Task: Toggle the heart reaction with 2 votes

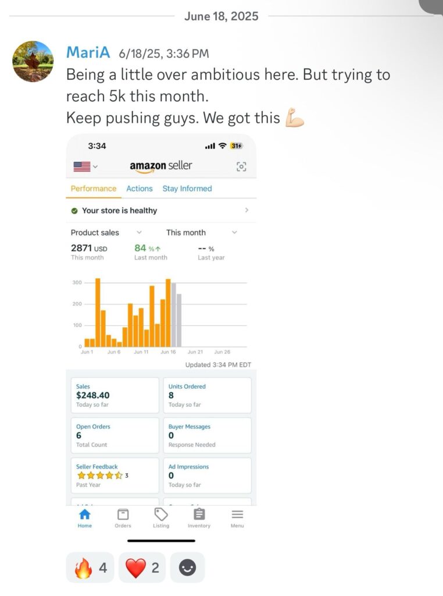Action: point(142,568)
